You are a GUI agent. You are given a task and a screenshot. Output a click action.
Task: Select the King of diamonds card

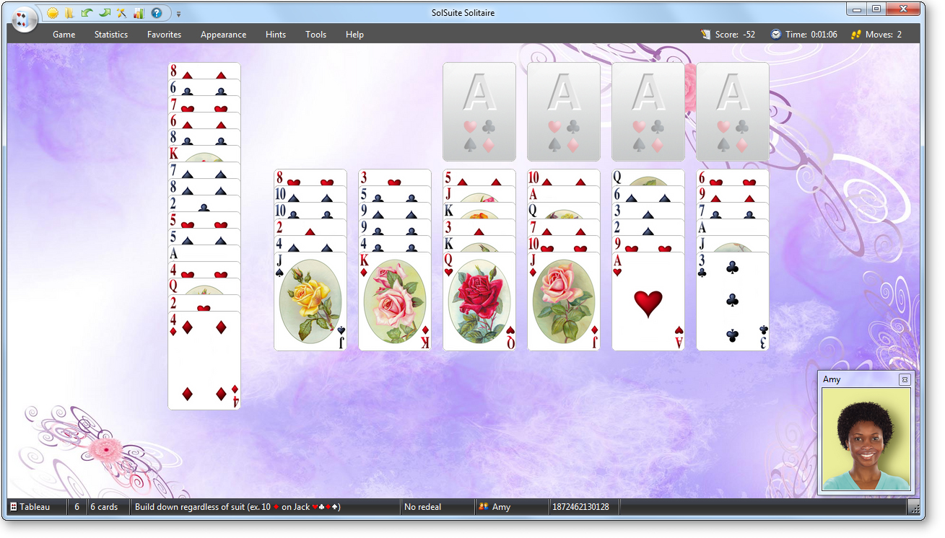click(395, 301)
